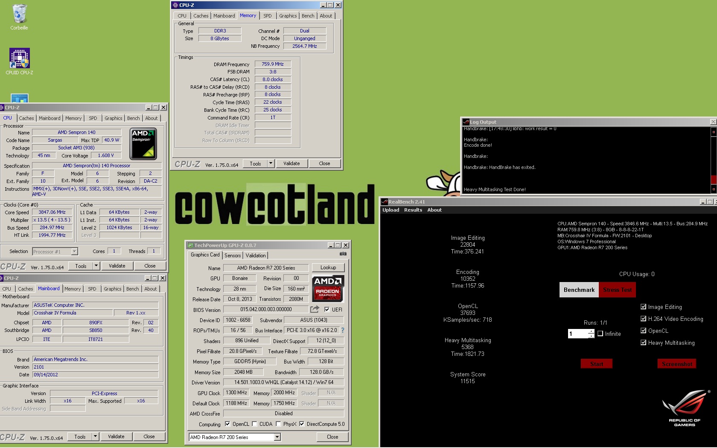Click the Memory-tab CPU-Z window's title bar icon
This screenshot has height=448, width=717.
(175, 5)
